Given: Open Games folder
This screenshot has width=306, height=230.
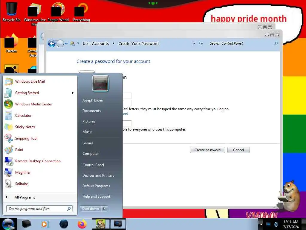Looking at the screenshot, I should [x=88, y=143].
